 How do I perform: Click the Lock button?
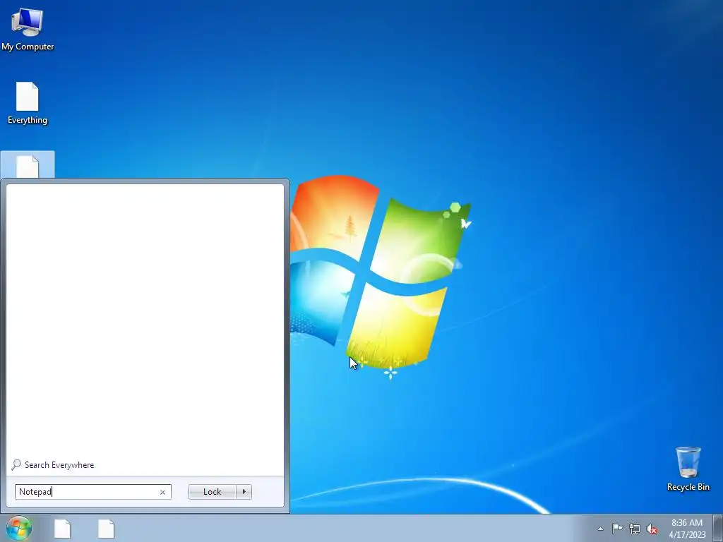click(x=212, y=492)
